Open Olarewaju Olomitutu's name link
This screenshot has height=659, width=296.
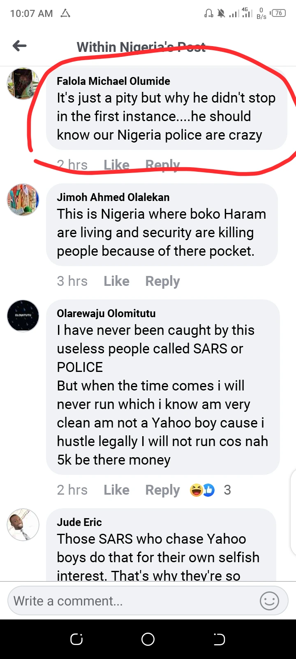tap(106, 313)
